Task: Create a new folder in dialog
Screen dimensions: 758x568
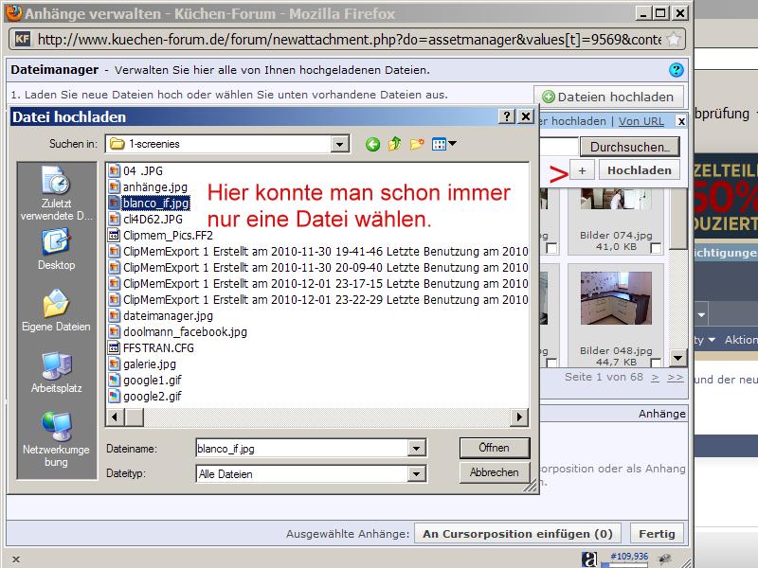Action: click(x=417, y=144)
